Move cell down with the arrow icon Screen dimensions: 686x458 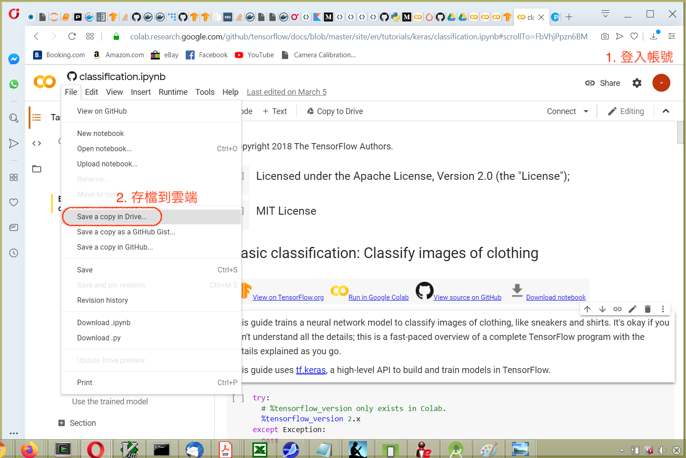602,309
